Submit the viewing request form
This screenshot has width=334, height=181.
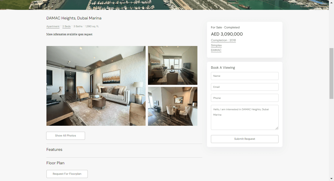point(244,139)
